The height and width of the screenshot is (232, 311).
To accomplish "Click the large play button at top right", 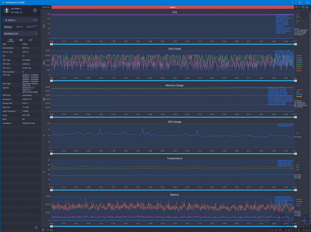I will (x=304, y=14).
